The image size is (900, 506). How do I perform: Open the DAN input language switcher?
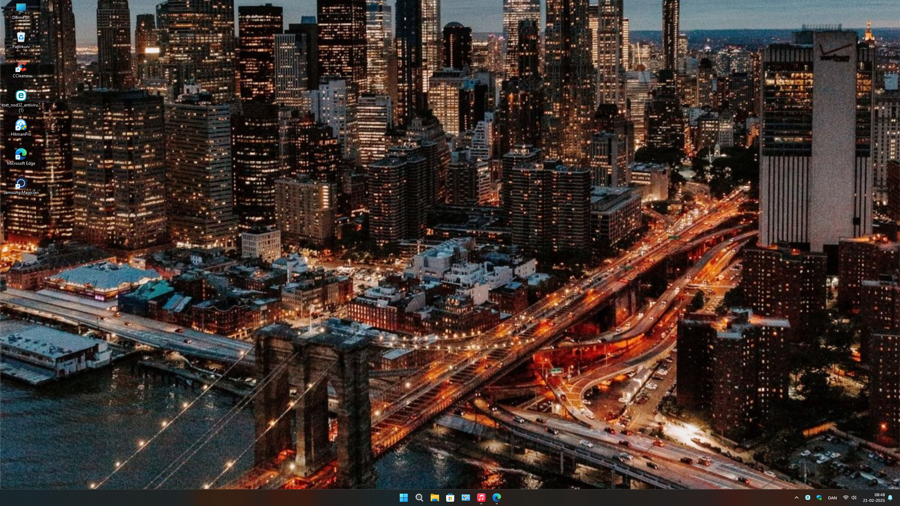coord(832,498)
